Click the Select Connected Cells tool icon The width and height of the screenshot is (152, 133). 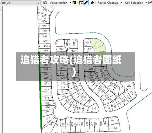150,3
